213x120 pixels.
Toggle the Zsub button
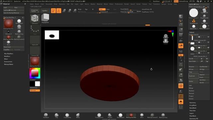tap(108, 9)
